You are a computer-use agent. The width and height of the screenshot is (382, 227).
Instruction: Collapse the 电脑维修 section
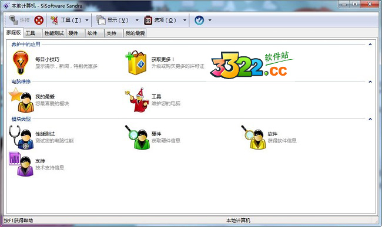(x=370, y=82)
